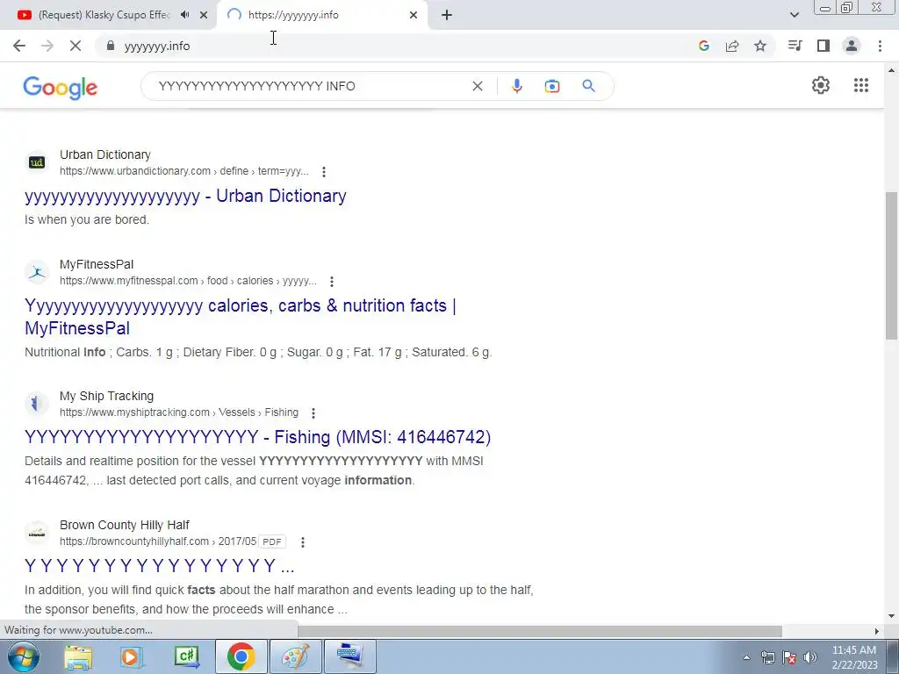Image resolution: width=899 pixels, height=674 pixels.
Task: Open Windows Explorer from taskbar
Action: point(78,656)
